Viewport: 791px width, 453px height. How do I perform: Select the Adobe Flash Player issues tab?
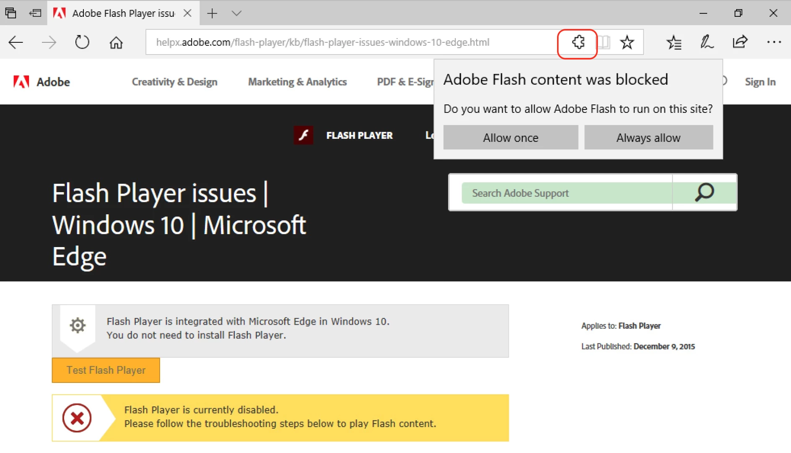point(123,13)
